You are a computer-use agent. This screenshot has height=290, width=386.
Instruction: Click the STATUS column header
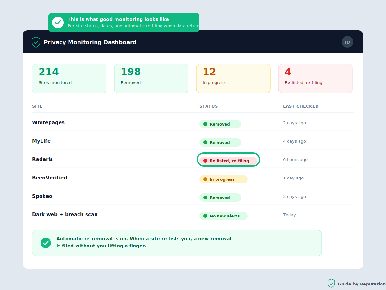click(x=208, y=106)
